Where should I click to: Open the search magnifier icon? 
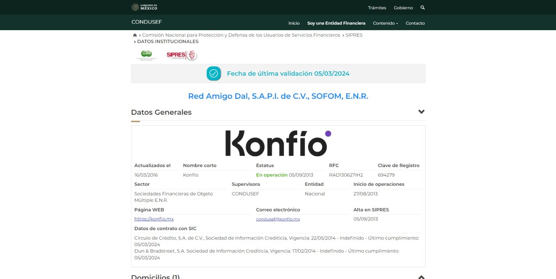pyautogui.click(x=423, y=7)
